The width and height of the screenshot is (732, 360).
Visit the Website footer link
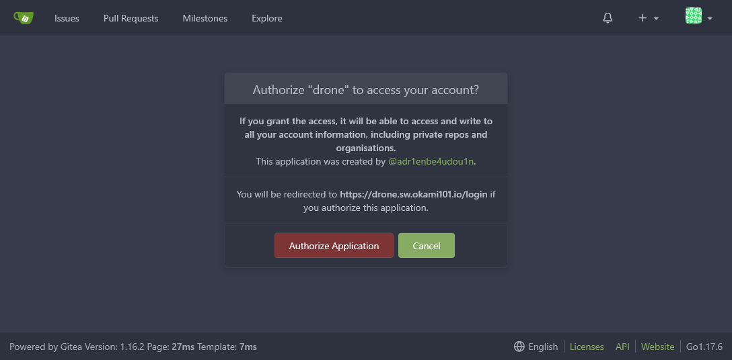pos(657,347)
